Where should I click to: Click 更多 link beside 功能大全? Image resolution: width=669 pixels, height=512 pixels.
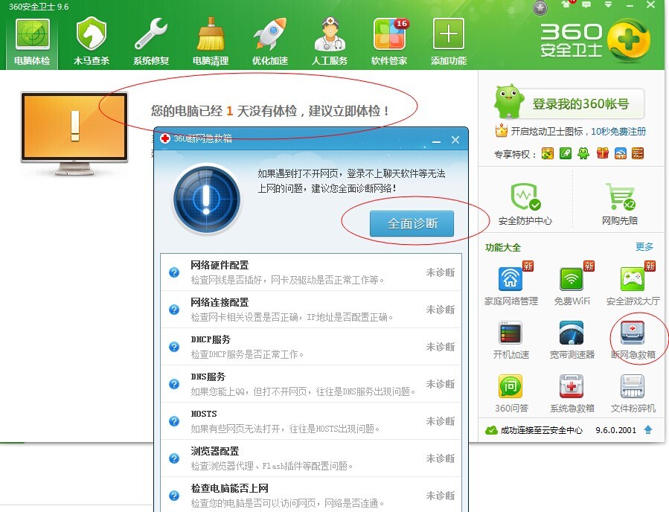[x=644, y=247]
